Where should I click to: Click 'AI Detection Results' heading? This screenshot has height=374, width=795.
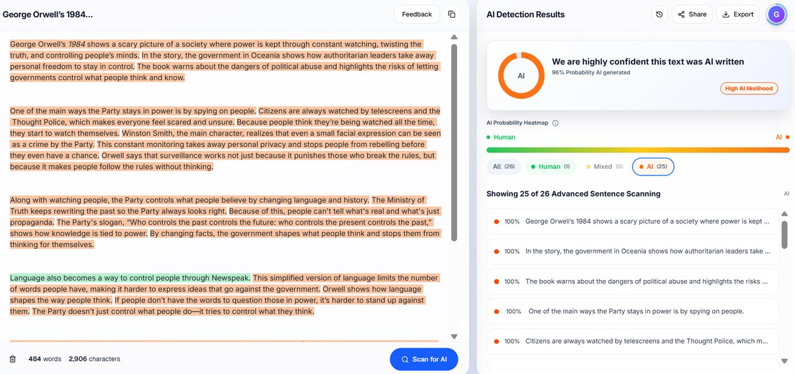(x=525, y=14)
